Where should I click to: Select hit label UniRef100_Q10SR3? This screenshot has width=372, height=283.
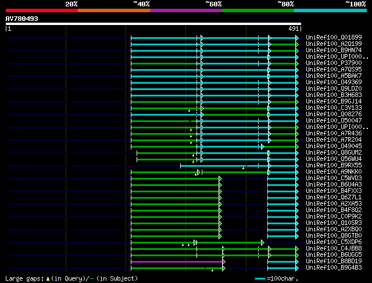pyautogui.click(x=334, y=223)
